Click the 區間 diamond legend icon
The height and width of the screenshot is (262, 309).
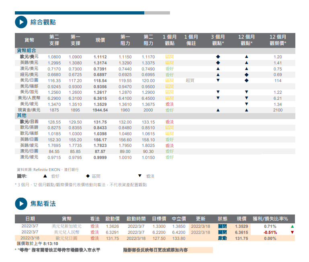tap(88, 176)
